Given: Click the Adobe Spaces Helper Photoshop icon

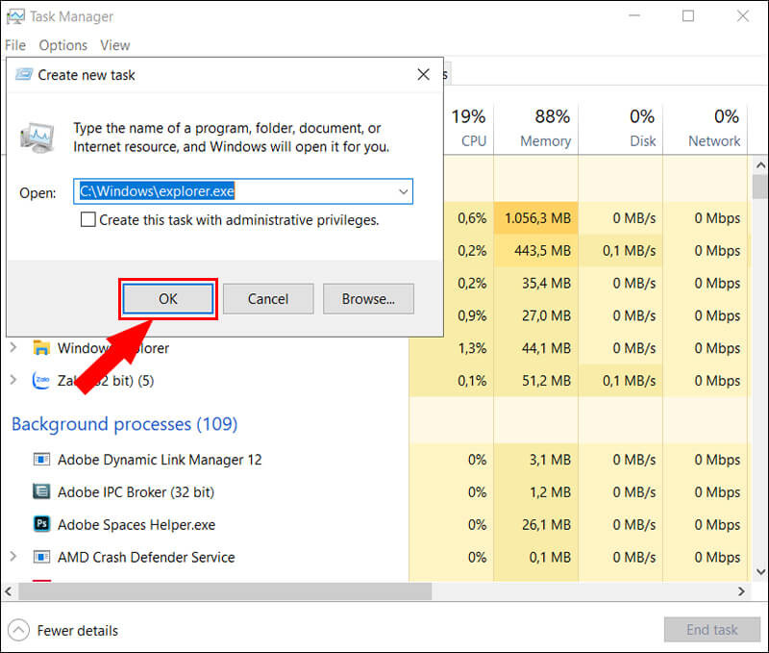Looking at the screenshot, I should pos(41,524).
